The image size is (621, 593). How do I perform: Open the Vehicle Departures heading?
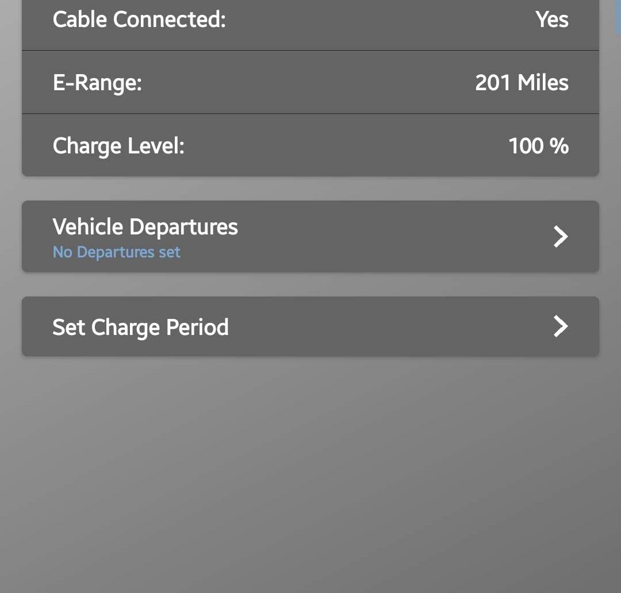pyautogui.click(x=145, y=227)
